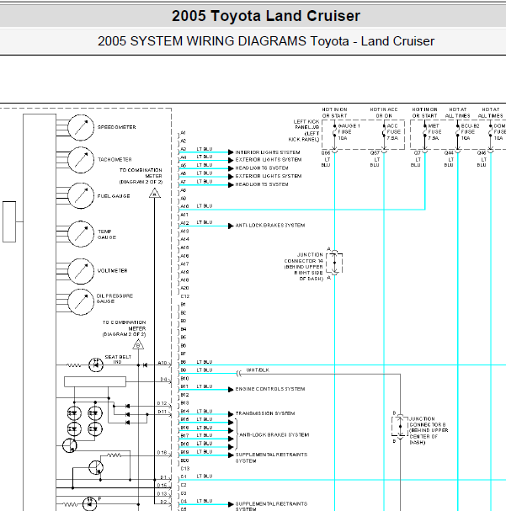Click the WHT/BLK wire color label
The width and height of the screenshot is (506, 511).
point(258,370)
